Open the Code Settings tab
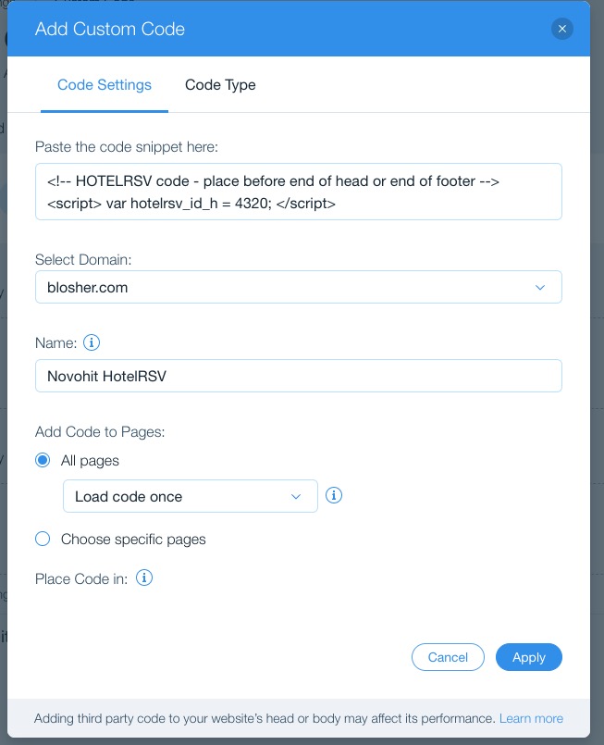604x745 pixels. click(x=105, y=85)
